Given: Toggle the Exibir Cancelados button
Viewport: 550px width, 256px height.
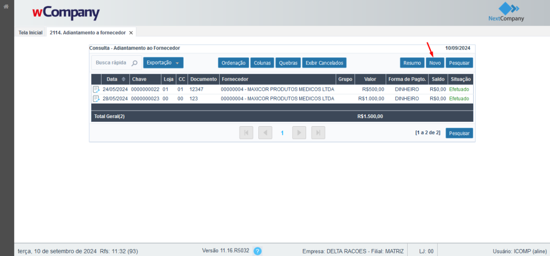Looking at the screenshot, I should click(324, 63).
